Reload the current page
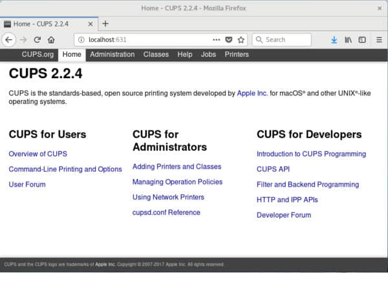This screenshot has height=299, width=388. click(x=38, y=39)
